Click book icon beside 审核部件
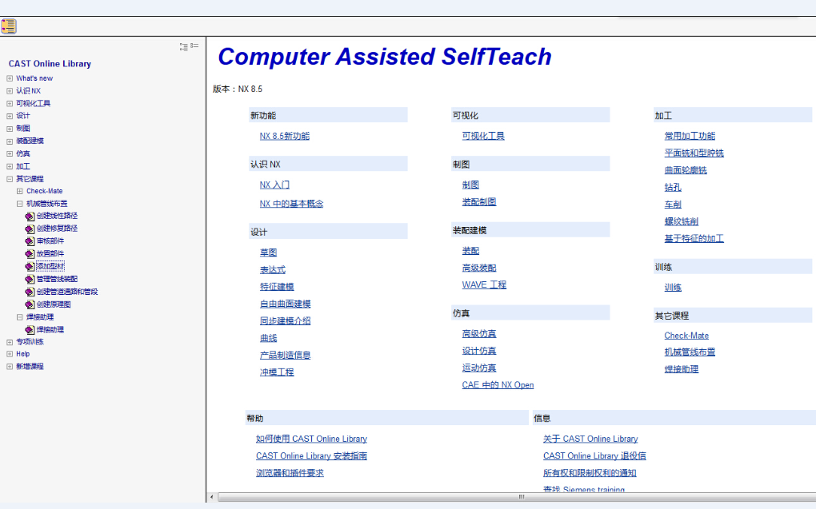 [30, 241]
